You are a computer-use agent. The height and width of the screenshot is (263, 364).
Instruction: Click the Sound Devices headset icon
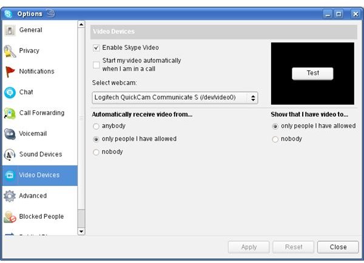coord(10,155)
